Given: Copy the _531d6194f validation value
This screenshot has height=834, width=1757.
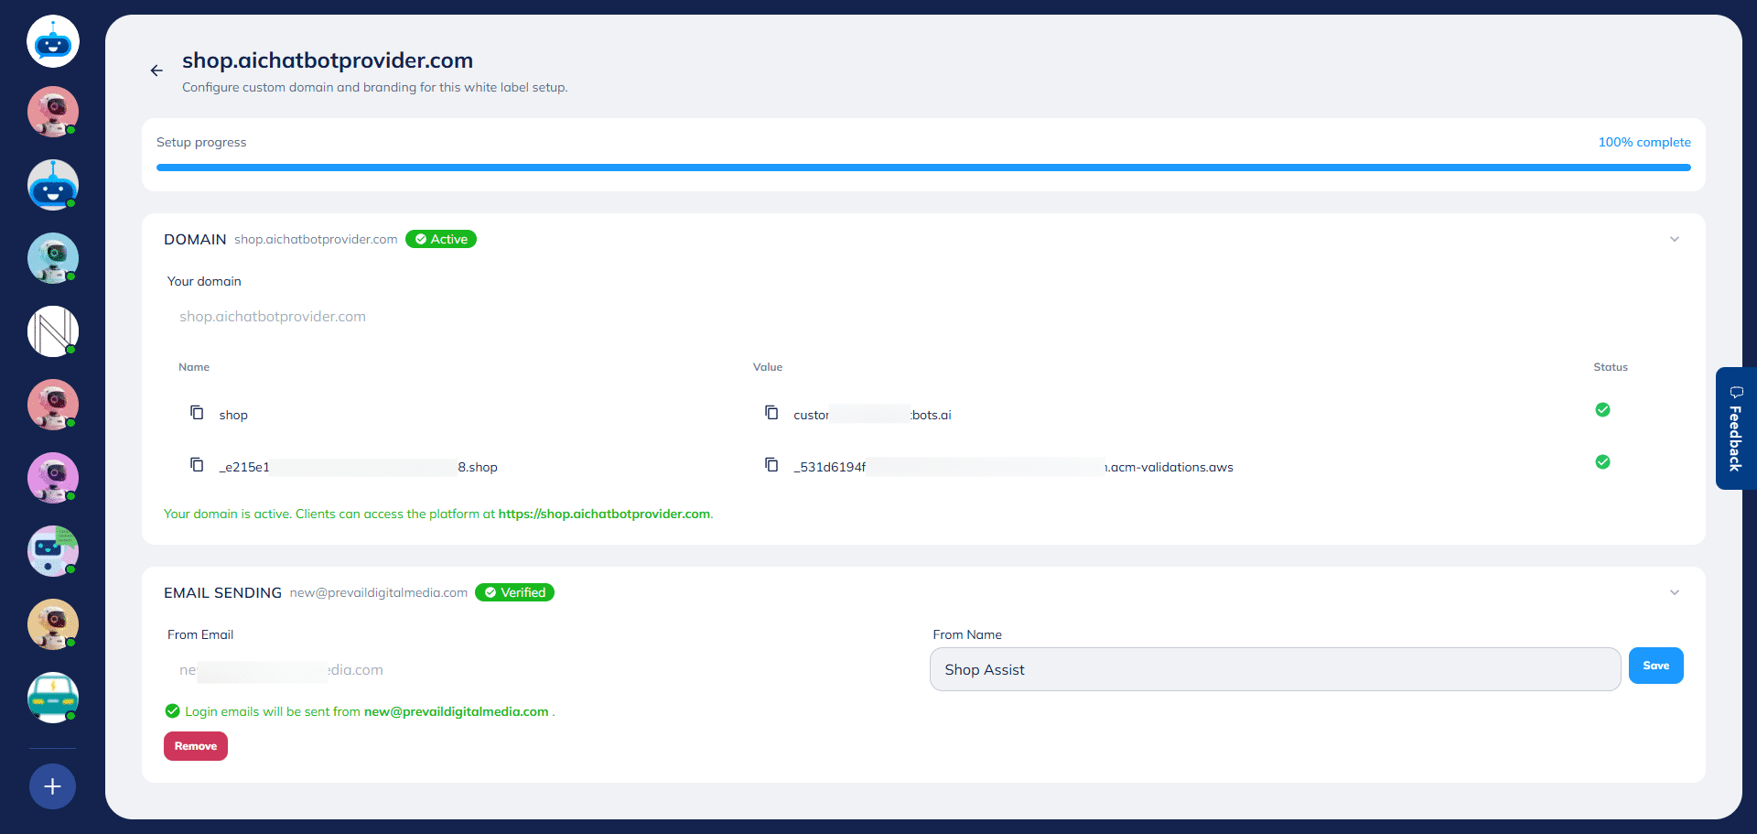Looking at the screenshot, I should click(772, 464).
